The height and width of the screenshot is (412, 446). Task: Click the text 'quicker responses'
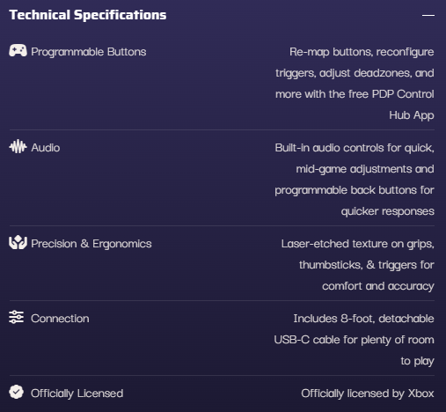[388, 211]
